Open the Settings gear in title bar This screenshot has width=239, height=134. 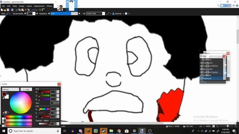click(x=233, y=6)
